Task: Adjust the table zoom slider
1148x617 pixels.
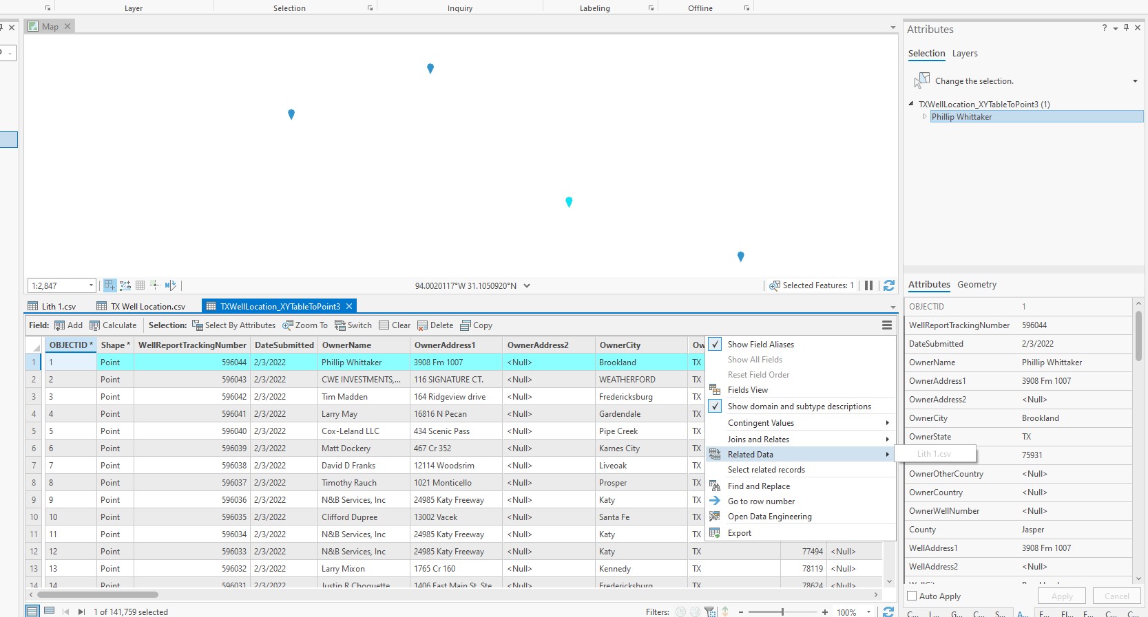Action: point(782,611)
